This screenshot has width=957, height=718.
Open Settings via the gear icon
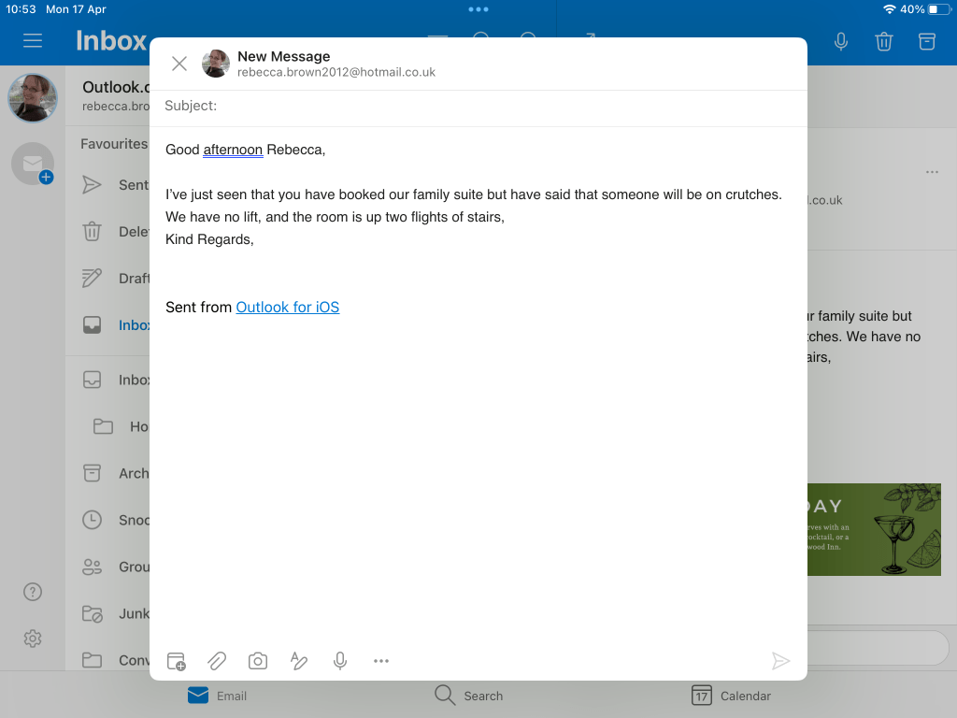(33, 639)
